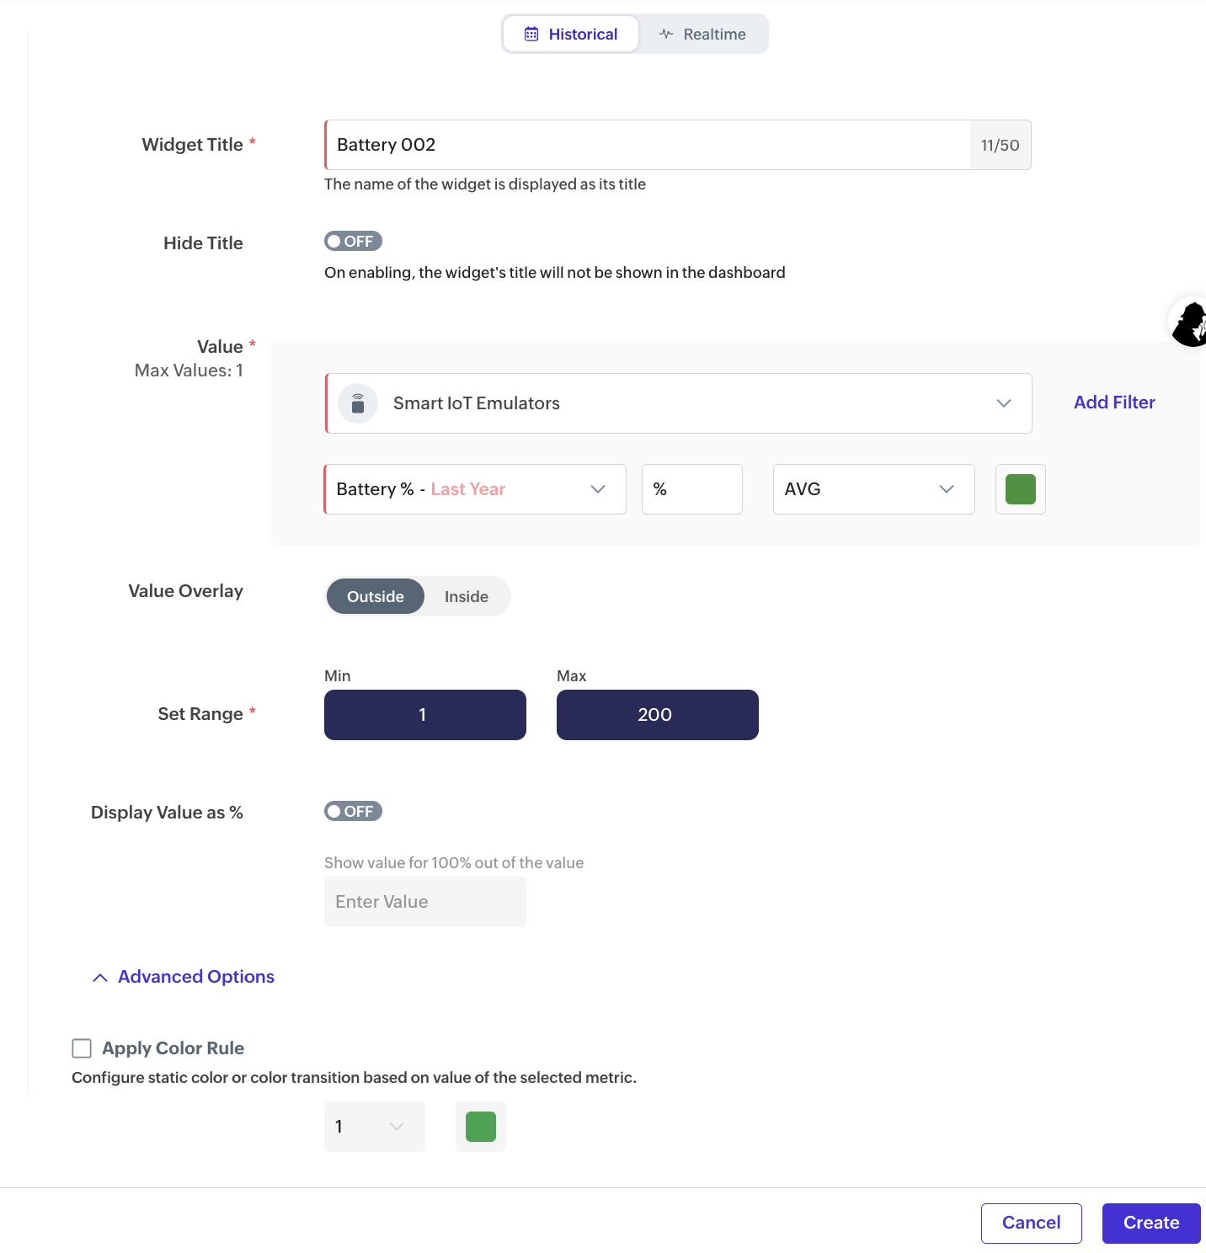1206x1253 pixels.
Task: Switch to the Realtime tab
Action: 703,35
